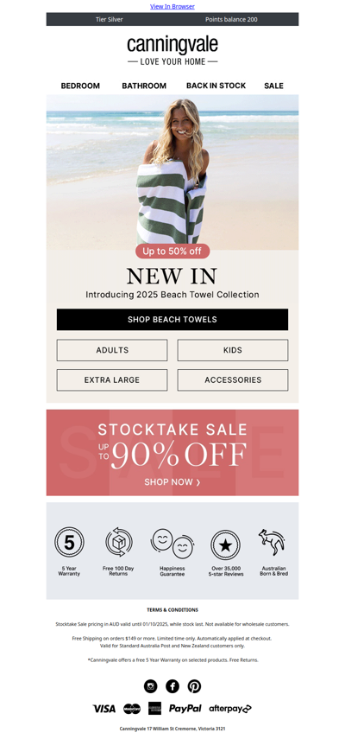The width and height of the screenshot is (345, 739).
Task: Open the Pinterest social icon
Action: tap(194, 685)
